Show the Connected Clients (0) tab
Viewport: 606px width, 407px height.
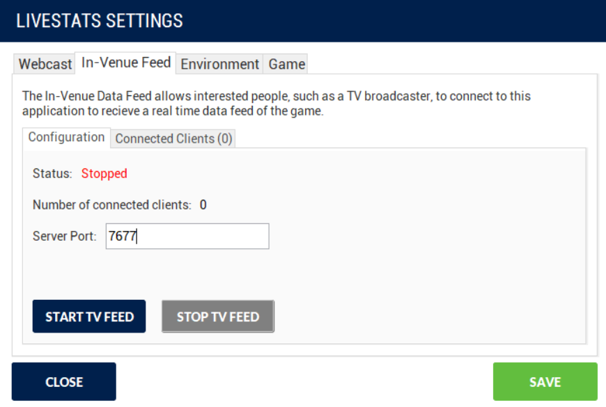click(173, 138)
